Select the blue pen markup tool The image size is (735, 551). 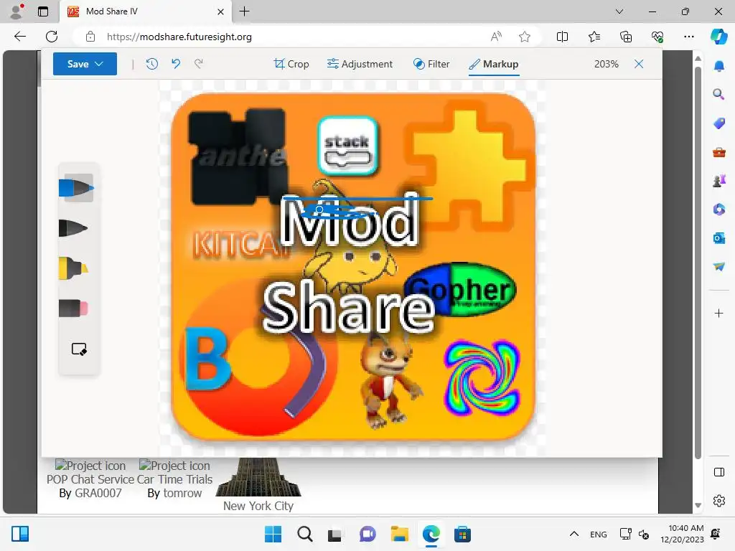click(x=76, y=188)
